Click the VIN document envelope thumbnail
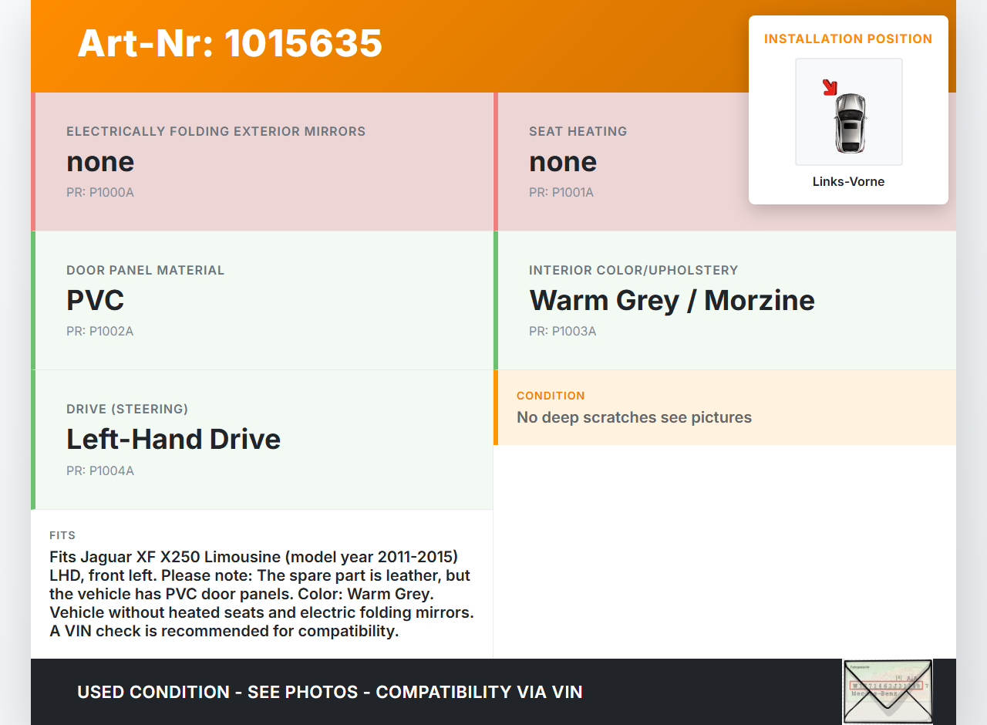 click(887, 691)
